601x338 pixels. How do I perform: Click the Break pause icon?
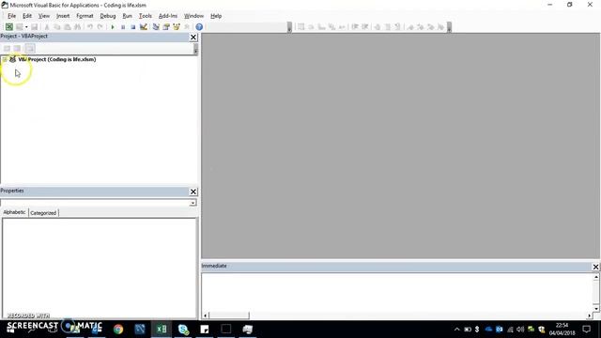tap(123, 27)
